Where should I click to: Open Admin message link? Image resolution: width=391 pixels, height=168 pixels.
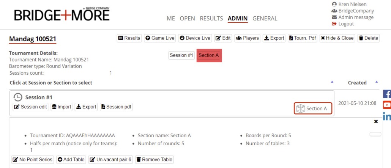tap(356, 17)
